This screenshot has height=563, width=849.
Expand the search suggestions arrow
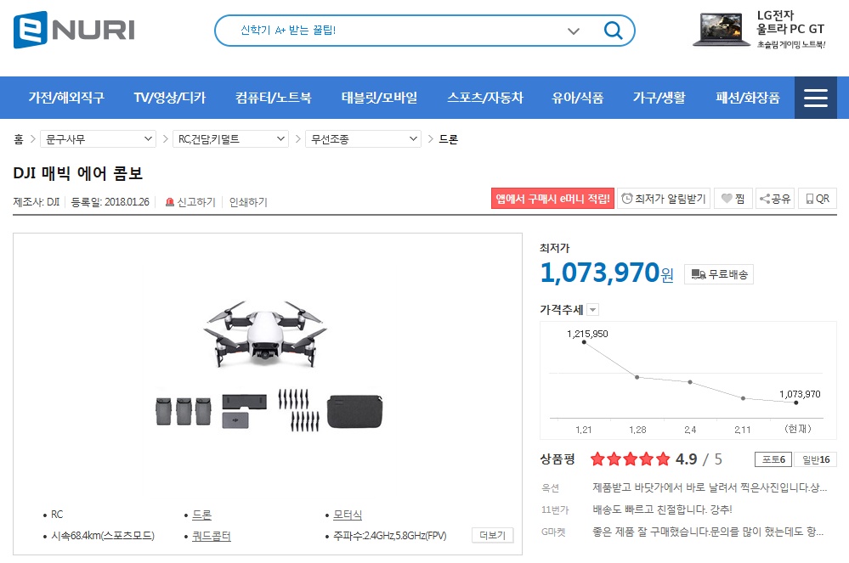coord(574,31)
